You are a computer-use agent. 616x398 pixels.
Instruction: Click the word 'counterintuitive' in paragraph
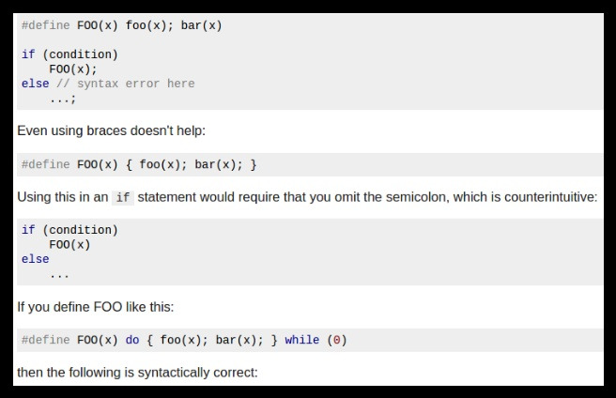550,197
